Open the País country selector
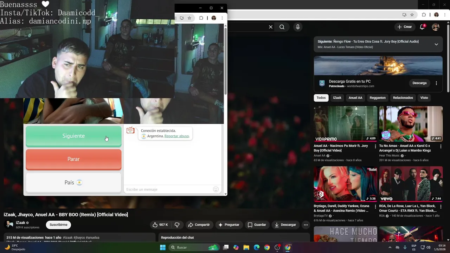Image resolution: width=450 pixels, height=253 pixels. [73, 182]
